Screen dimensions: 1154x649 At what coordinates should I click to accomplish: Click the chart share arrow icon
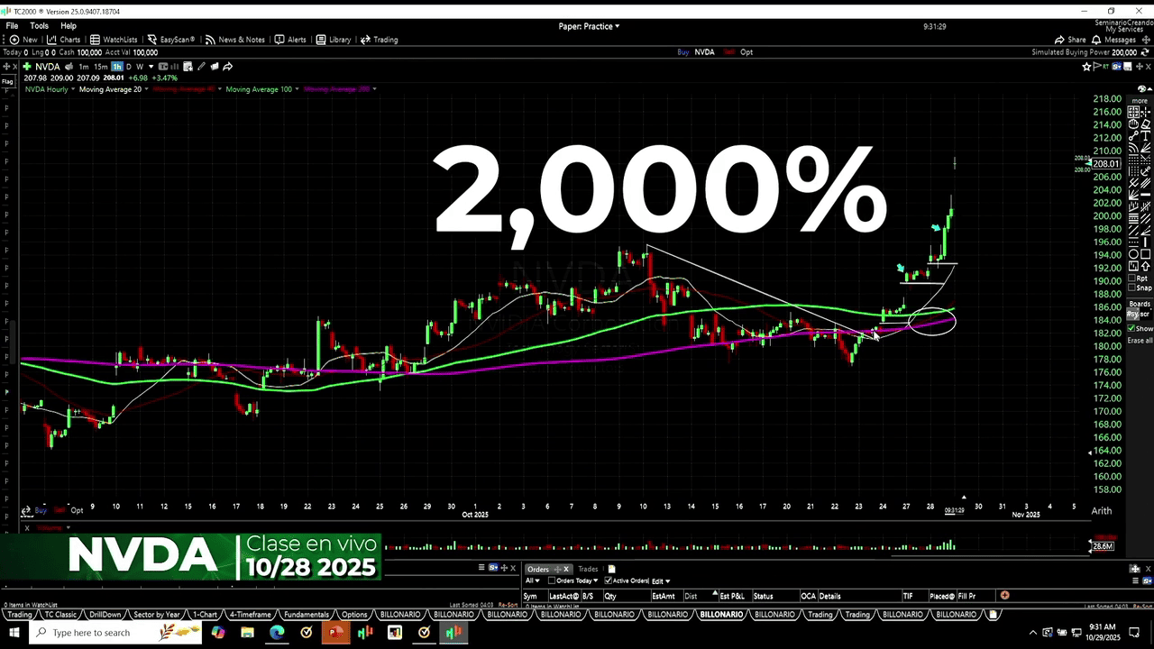(228, 67)
